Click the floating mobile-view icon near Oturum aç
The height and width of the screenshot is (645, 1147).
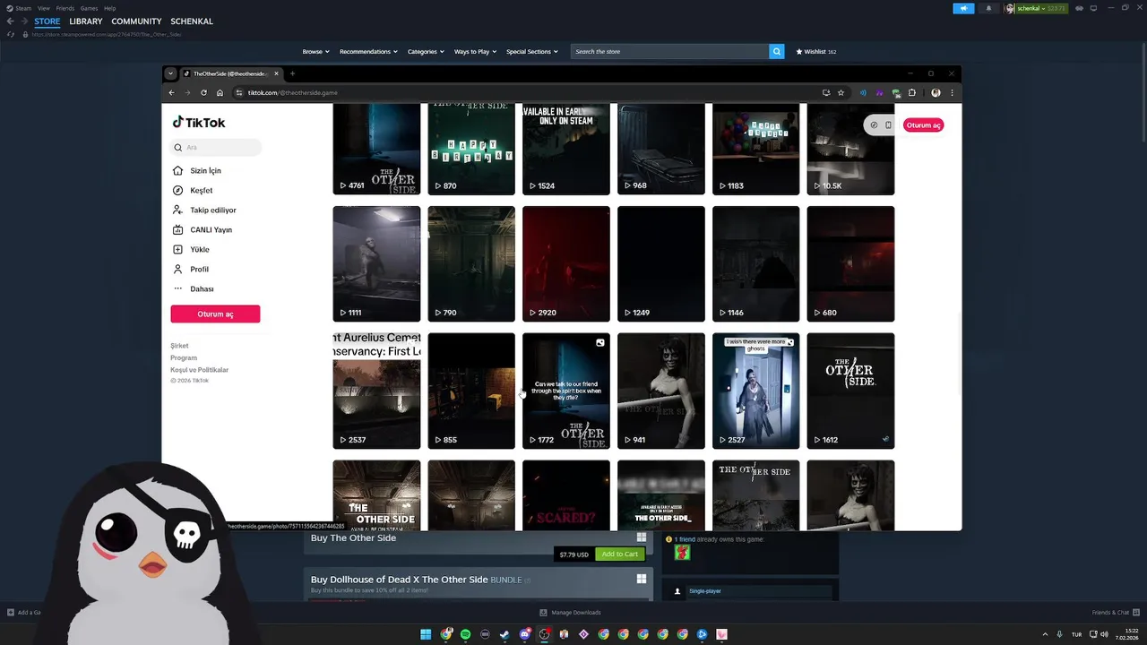pyautogui.click(x=888, y=125)
